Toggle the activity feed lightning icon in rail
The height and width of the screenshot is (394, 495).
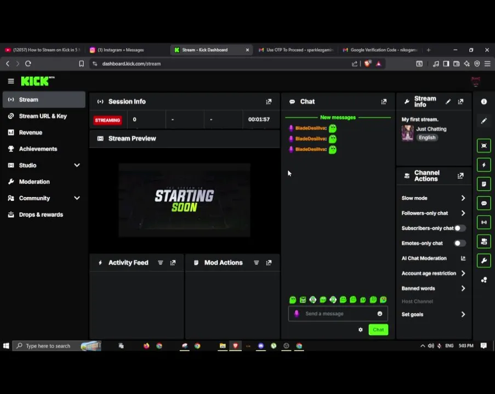pos(483,165)
